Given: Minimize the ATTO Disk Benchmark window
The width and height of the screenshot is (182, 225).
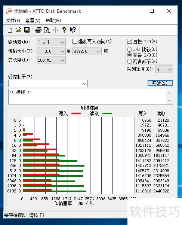Looking at the screenshot, I should click(x=135, y=11).
